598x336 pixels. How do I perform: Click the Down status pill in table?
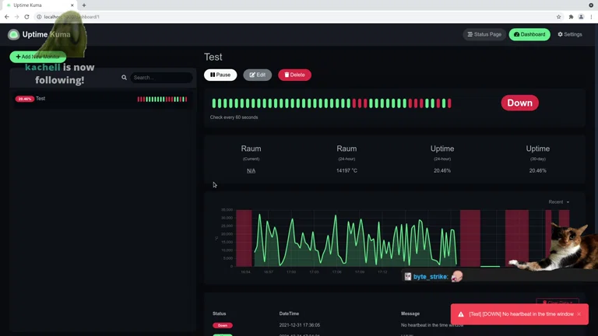pyautogui.click(x=223, y=325)
